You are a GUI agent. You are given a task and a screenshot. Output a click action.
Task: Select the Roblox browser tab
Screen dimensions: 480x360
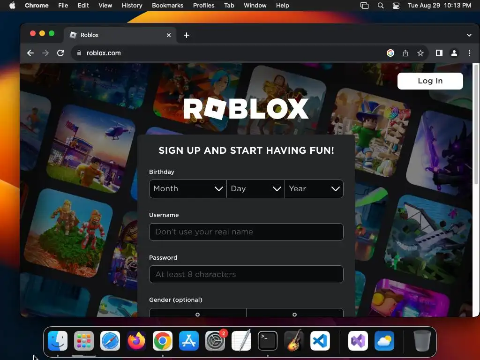pyautogui.click(x=120, y=35)
